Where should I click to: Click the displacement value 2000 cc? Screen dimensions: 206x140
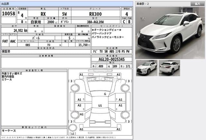click(x=52, y=22)
